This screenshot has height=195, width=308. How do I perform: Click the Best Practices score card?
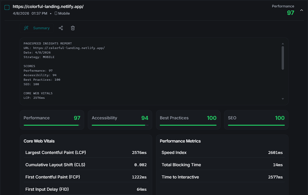coord(188,120)
